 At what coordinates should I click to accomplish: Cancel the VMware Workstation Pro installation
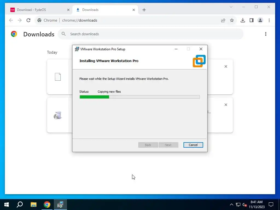click(193, 145)
